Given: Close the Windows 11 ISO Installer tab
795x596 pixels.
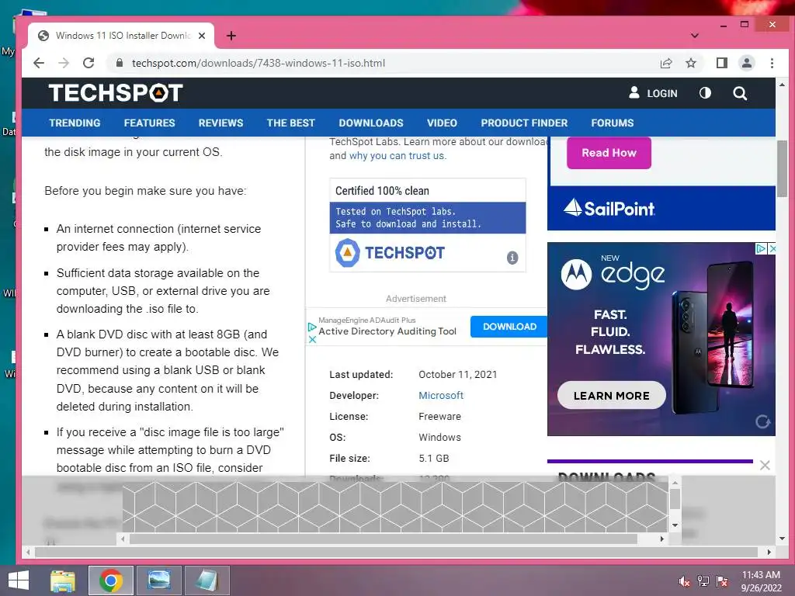Looking at the screenshot, I should tap(202, 36).
